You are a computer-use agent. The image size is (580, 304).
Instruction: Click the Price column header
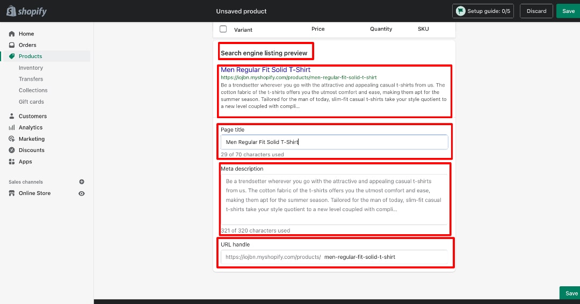[318, 29]
